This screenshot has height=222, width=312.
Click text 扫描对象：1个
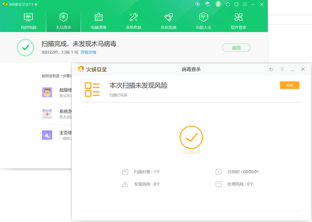[x=147, y=172]
